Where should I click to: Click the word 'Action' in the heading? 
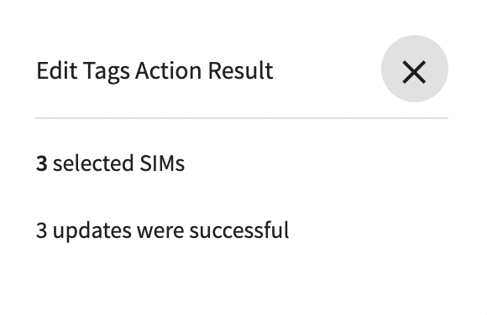point(169,70)
